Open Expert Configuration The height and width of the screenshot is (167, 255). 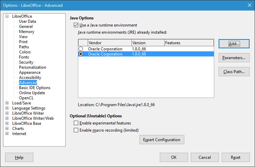point(161,140)
